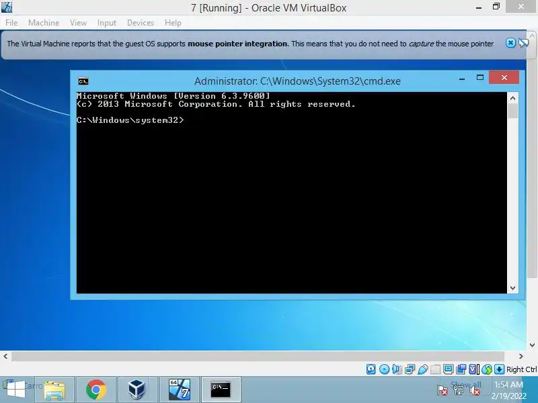Open the Input menu
538x403 pixels.
point(107,23)
